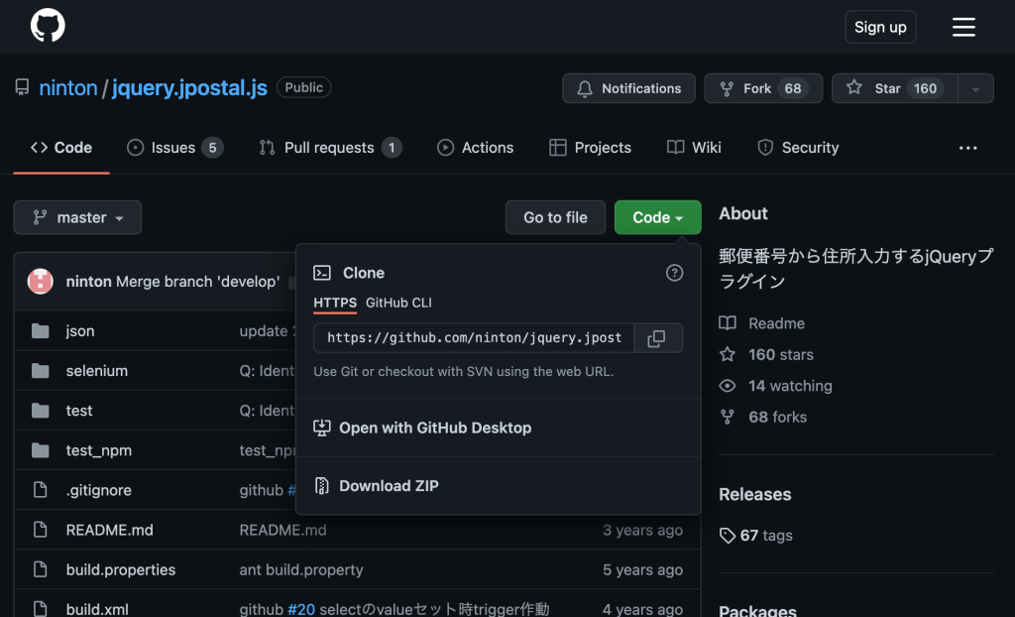Select the GitHub CLI clone tab

tap(398, 303)
